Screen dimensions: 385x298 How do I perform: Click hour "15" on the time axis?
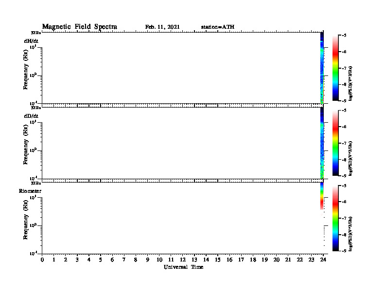coord(218,260)
